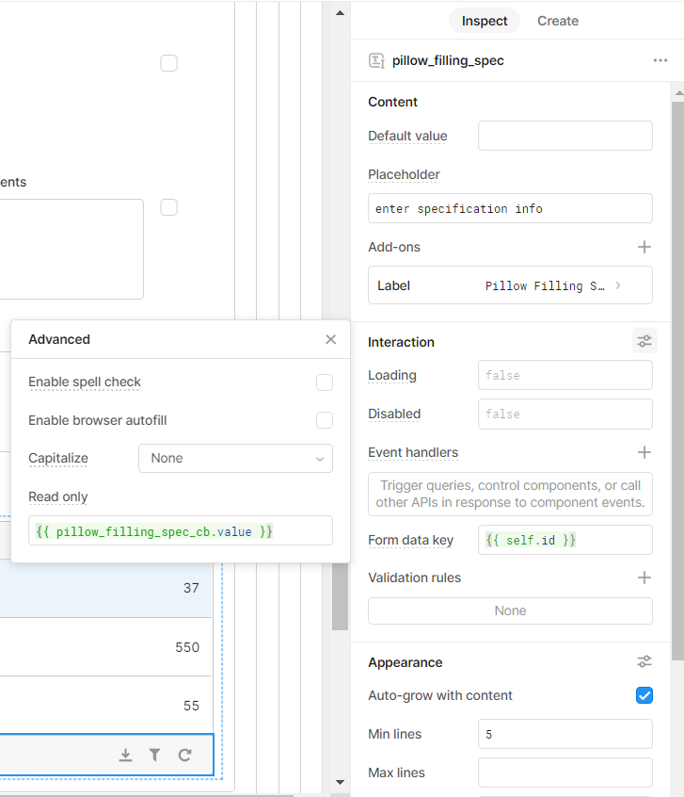Select the Inspect tab
This screenshot has width=684, height=797.
pyautogui.click(x=485, y=21)
